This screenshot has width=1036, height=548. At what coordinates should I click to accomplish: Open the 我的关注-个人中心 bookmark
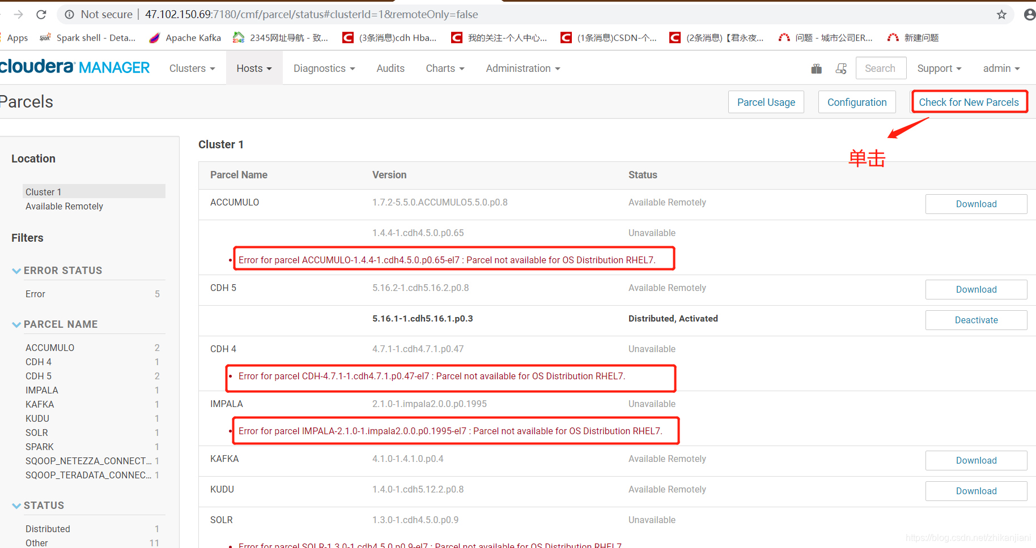(x=499, y=38)
